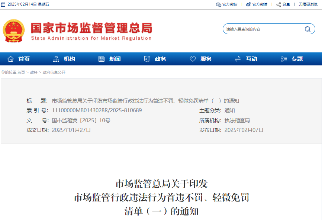Open the 专题 navigation menu item
The height and width of the screenshot is (220, 322).
tap(297, 59)
